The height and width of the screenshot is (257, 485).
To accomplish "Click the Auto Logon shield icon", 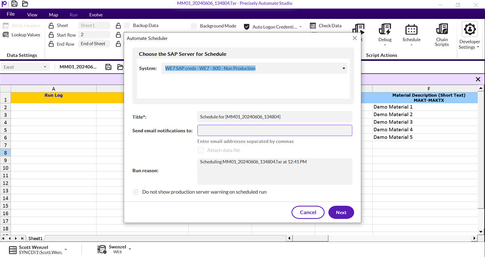I will 247,27.
